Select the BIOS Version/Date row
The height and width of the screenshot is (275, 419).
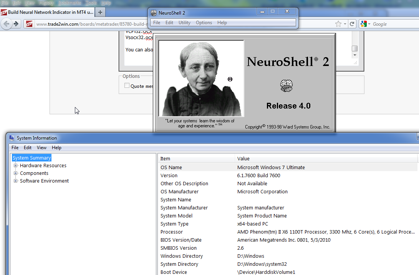click(x=288, y=240)
